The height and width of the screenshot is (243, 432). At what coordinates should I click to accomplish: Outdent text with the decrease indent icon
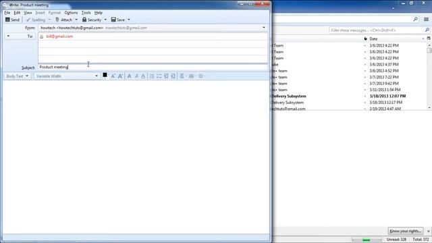coord(166,76)
